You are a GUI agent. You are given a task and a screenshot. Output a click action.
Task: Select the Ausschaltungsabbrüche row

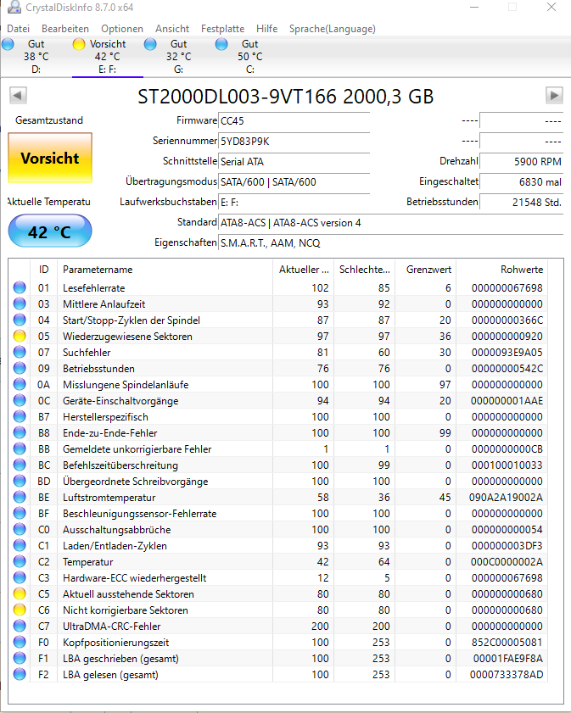pos(278,529)
